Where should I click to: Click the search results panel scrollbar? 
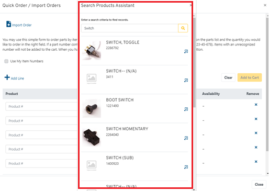(194, 62)
